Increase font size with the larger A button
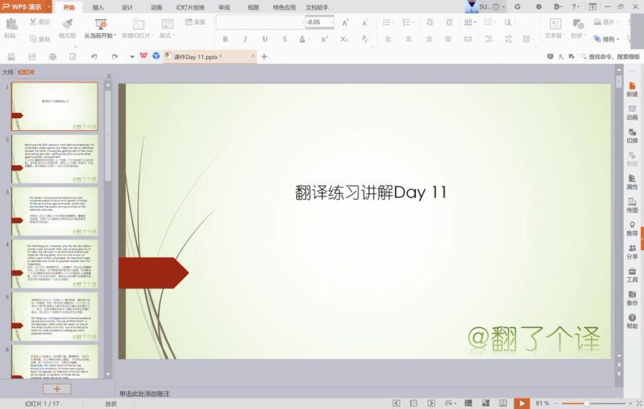 [345, 23]
